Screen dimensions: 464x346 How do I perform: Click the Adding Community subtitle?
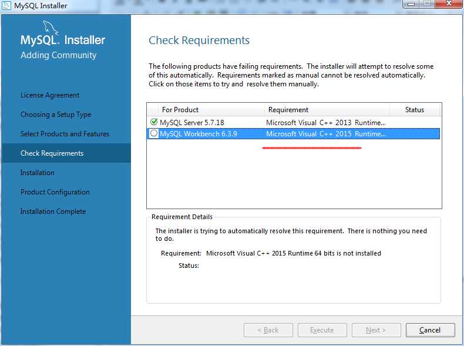click(59, 55)
